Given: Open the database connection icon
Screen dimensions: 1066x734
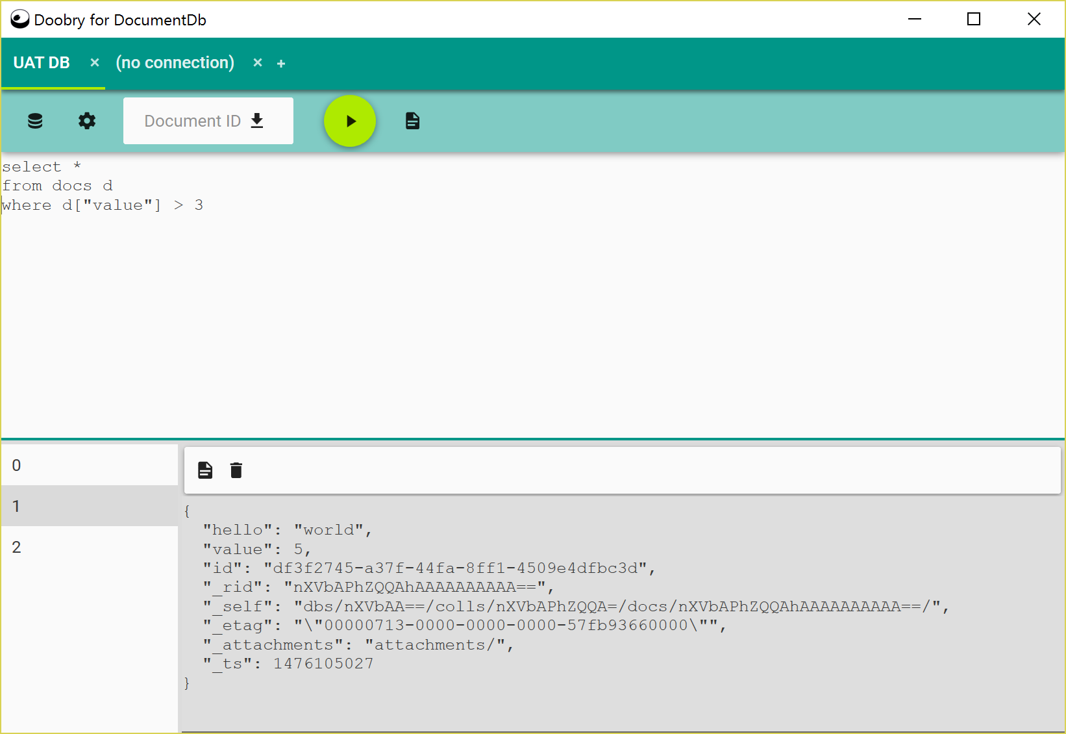Looking at the screenshot, I should [35, 121].
